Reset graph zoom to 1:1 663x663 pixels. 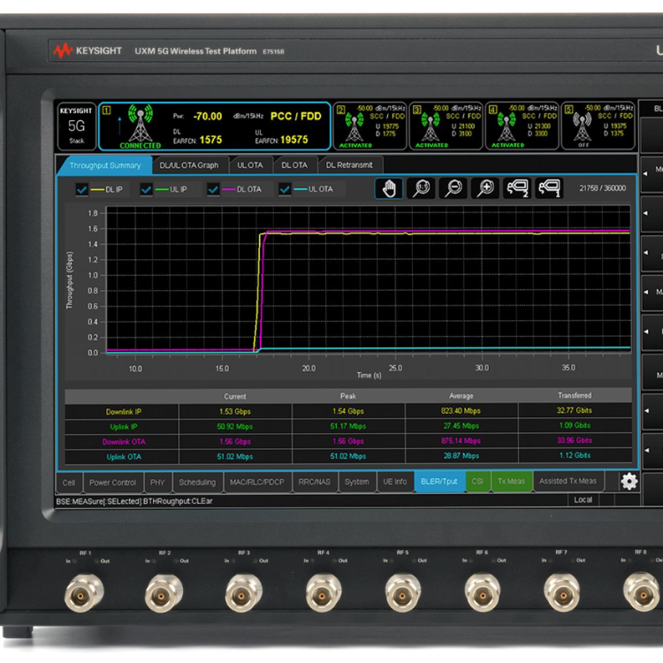pos(421,188)
